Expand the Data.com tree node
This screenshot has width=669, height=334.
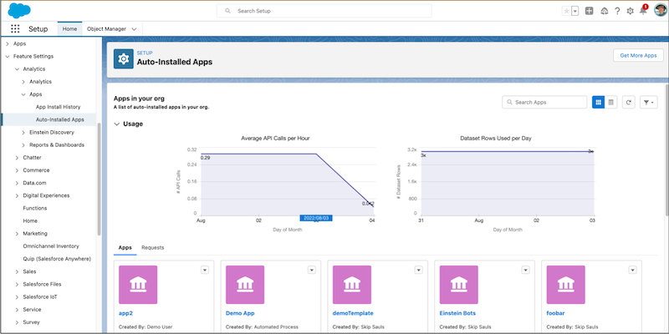coord(17,183)
